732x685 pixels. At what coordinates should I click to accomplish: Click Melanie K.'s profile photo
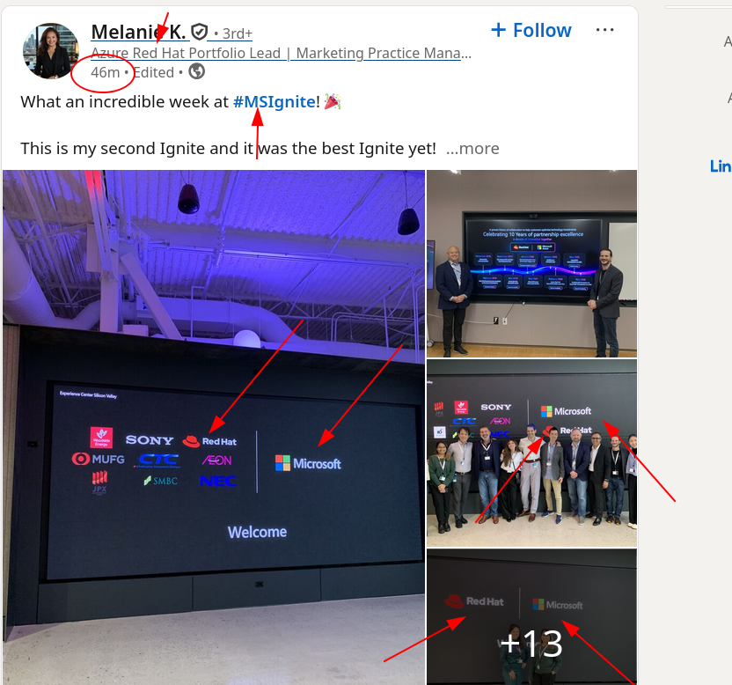click(50, 51)
